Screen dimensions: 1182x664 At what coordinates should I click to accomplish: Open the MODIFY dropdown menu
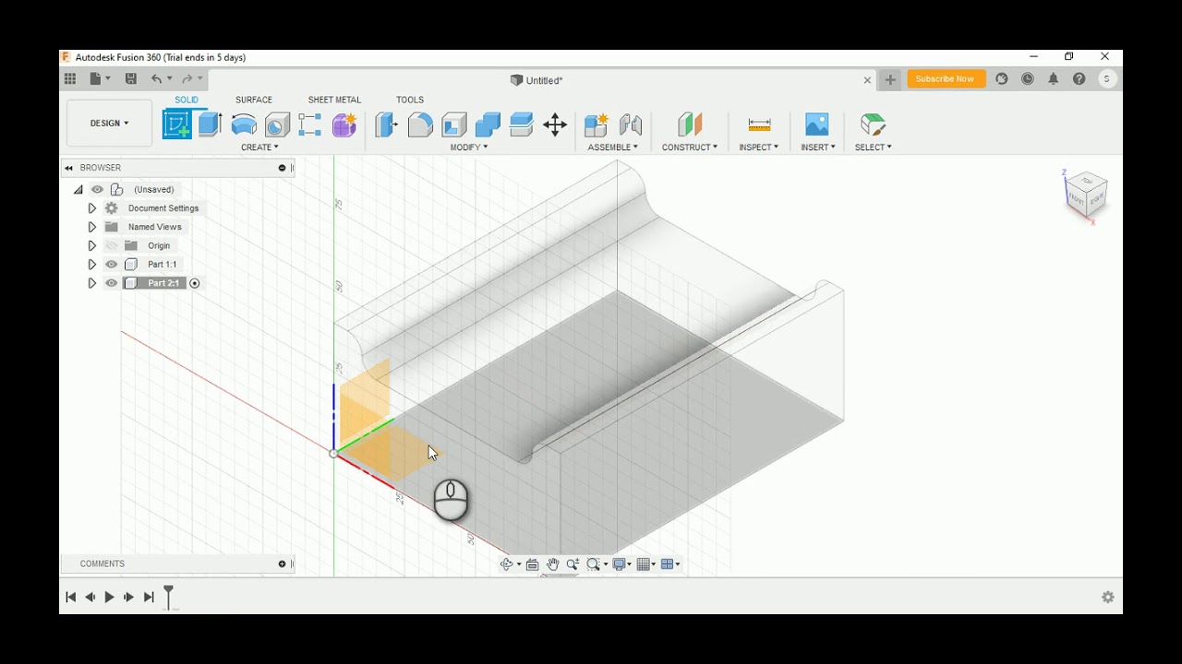469,148
